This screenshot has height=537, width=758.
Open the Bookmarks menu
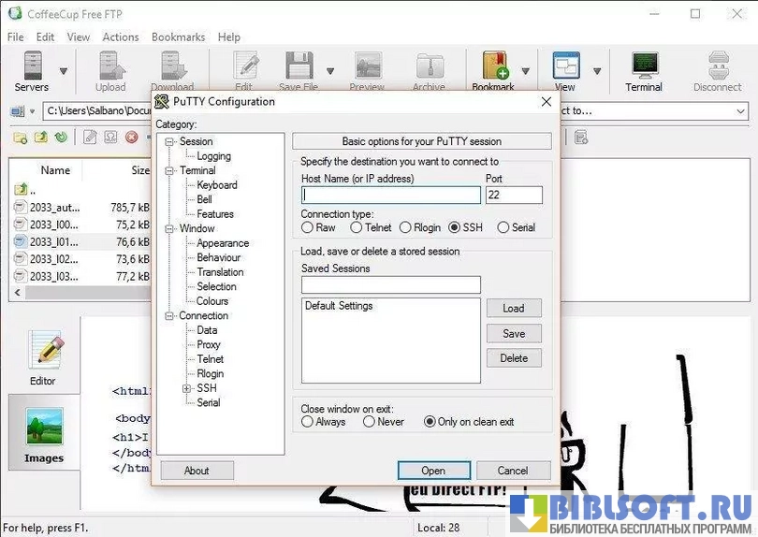178,37
